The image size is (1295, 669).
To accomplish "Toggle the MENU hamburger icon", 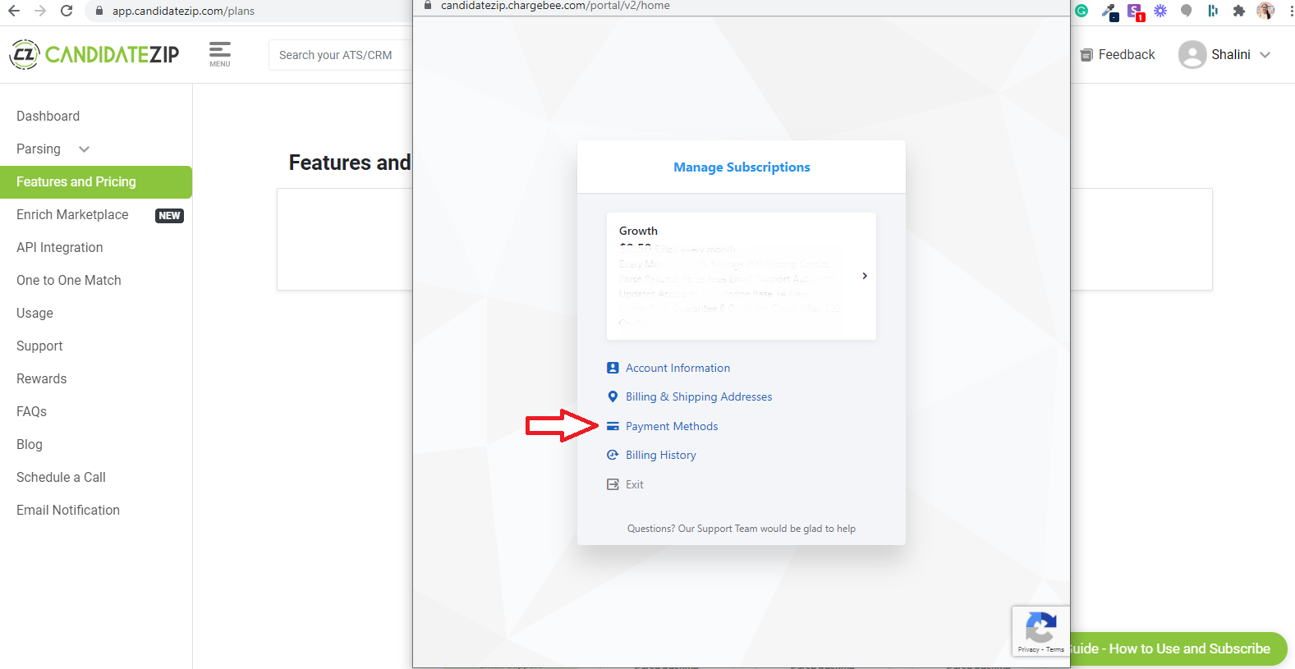I will (220, 54).
